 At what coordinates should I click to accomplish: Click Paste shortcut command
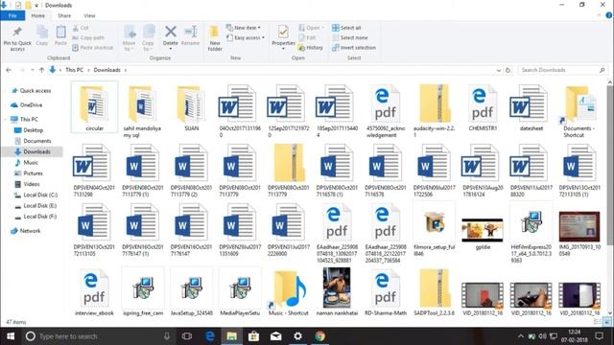[93, 48]
